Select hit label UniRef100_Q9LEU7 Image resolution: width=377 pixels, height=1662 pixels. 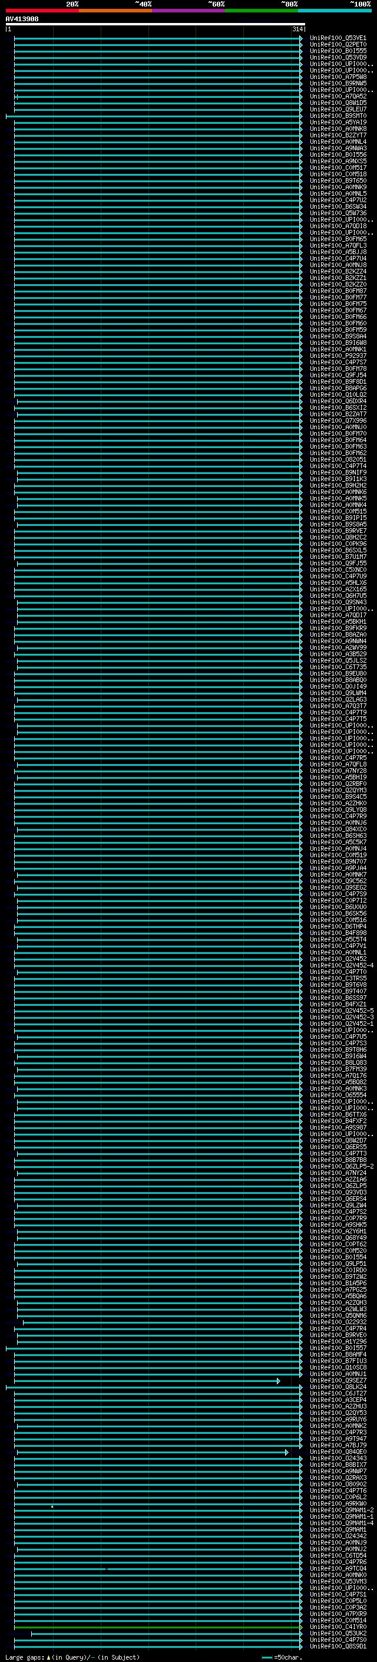point(338,109)
